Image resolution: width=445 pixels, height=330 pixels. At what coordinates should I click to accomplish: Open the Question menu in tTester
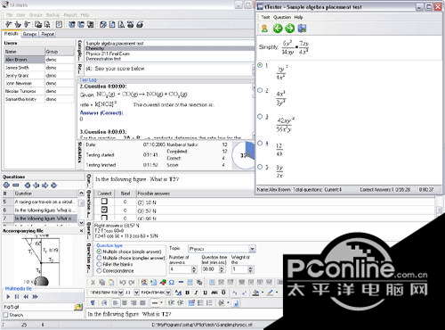pos(282,17)
